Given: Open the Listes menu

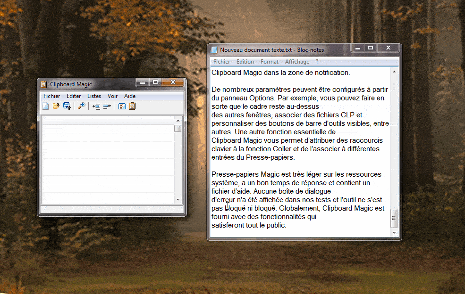Looking at the screenshot, I should tap(94, 96).
